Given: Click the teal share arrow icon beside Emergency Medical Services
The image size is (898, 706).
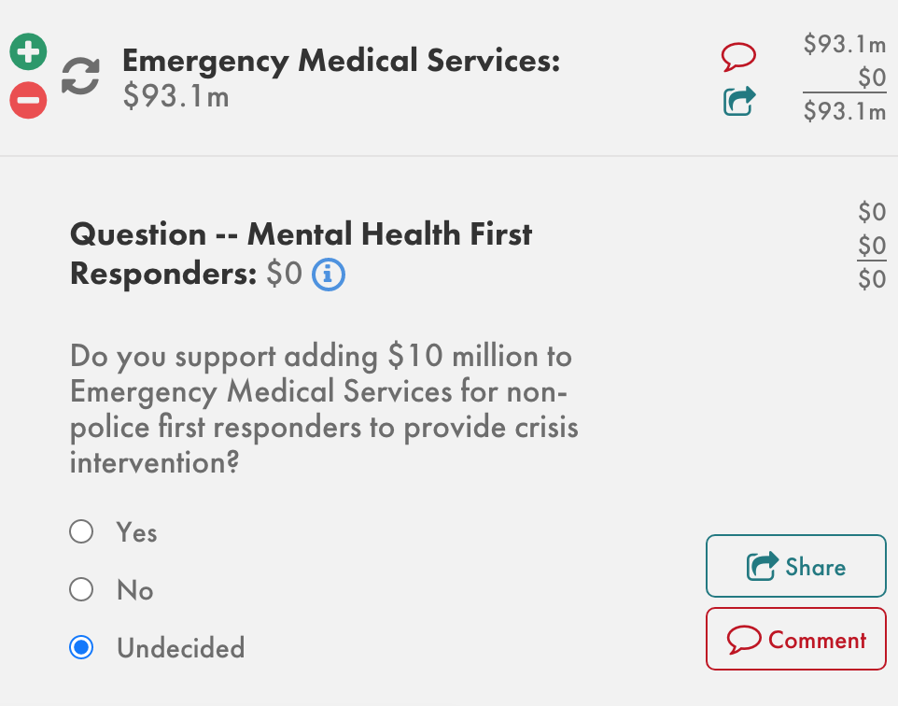Looking at the screenshot, I should (x=739, y=101).
